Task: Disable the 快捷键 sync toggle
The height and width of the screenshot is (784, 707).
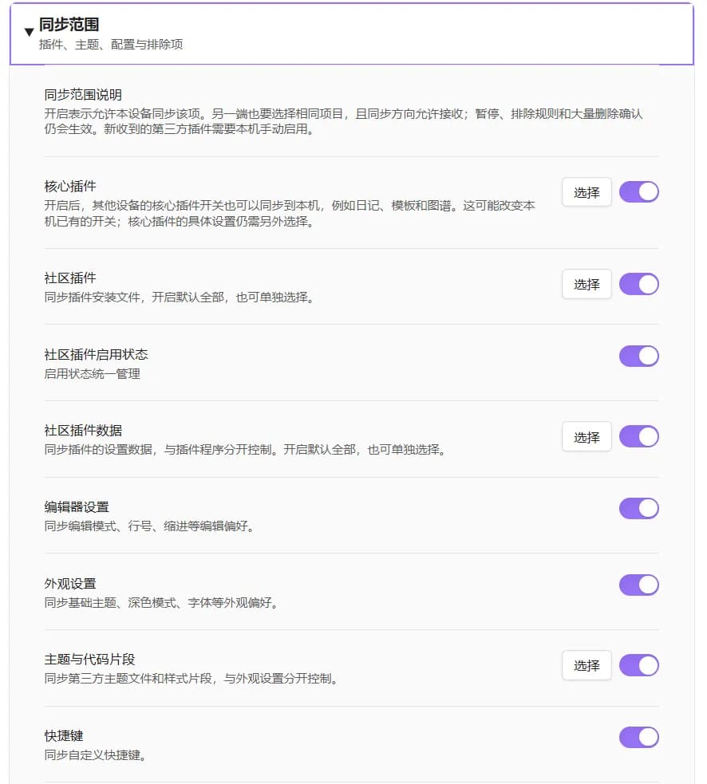Action: pyautogui.click(x=639, y=737)
